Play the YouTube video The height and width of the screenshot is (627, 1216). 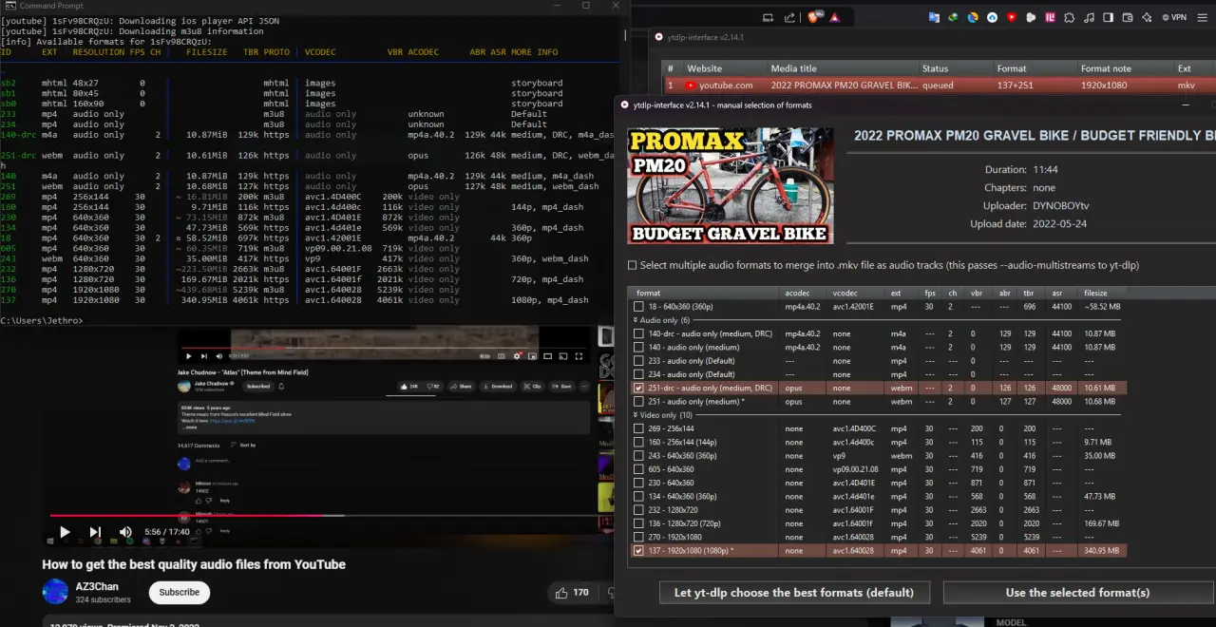(x=65, y=532)
